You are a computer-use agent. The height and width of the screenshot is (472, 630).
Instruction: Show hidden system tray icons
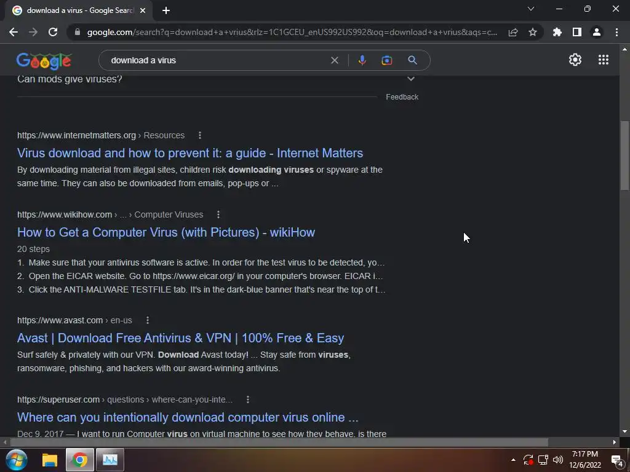click(x=513, y=460)
